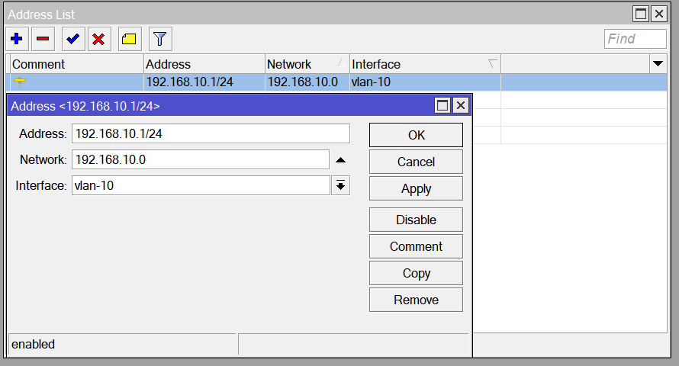Click inside the Address input field
The height and width of the screenshot is (366, 679).
click(x=211, y=134)
